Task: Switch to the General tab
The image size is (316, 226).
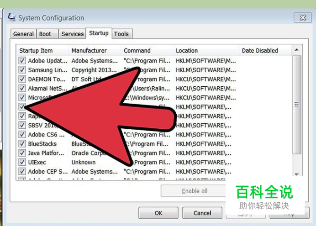Action: pyautogui.click(x=23, y=34)
